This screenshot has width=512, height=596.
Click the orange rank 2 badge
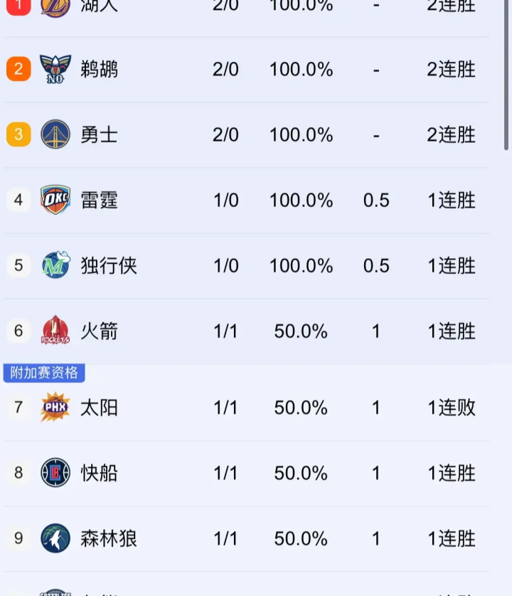[x=18, y=69]
